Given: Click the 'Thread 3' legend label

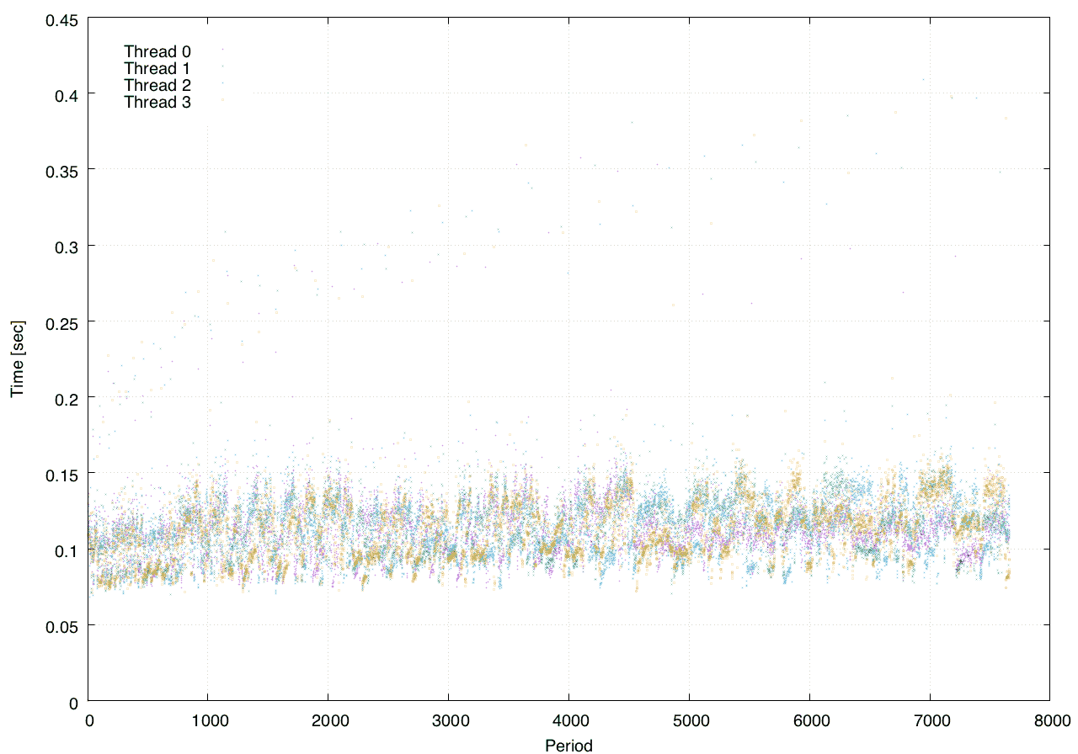Looking at the screenshot, I should [157, 103].
